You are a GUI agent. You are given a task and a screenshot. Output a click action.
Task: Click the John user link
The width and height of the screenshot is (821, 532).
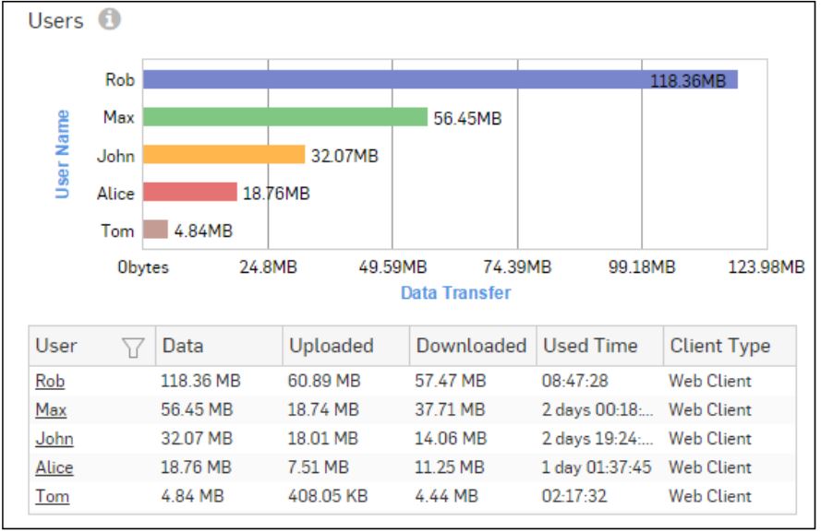pyautogui.click(x=54, y=439)
